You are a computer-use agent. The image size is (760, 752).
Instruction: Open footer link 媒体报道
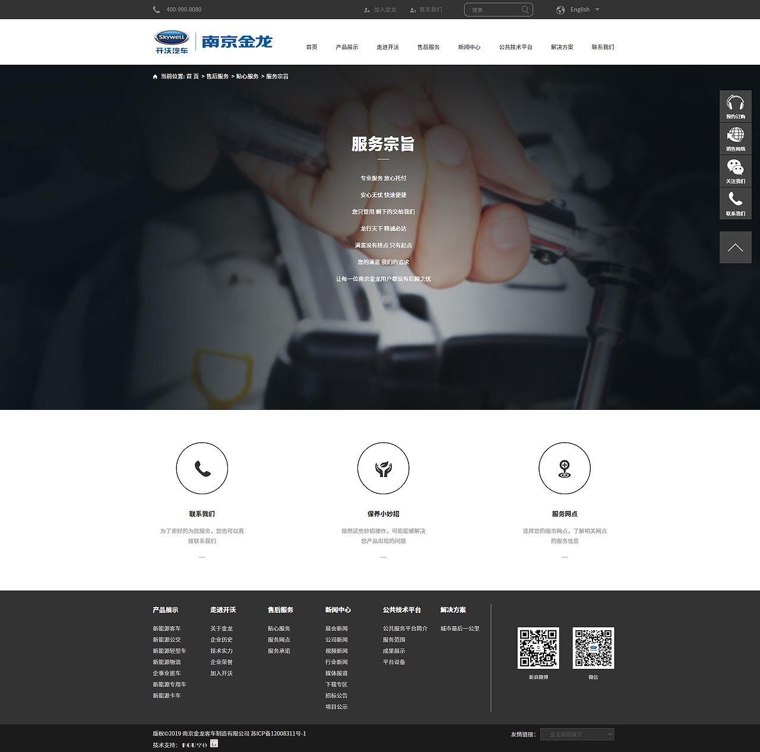[337, 674]
